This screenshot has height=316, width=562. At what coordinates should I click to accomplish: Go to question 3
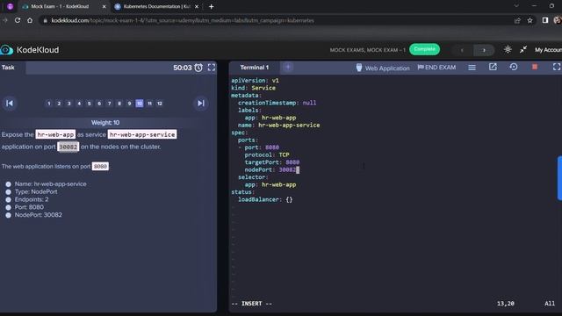69,104
